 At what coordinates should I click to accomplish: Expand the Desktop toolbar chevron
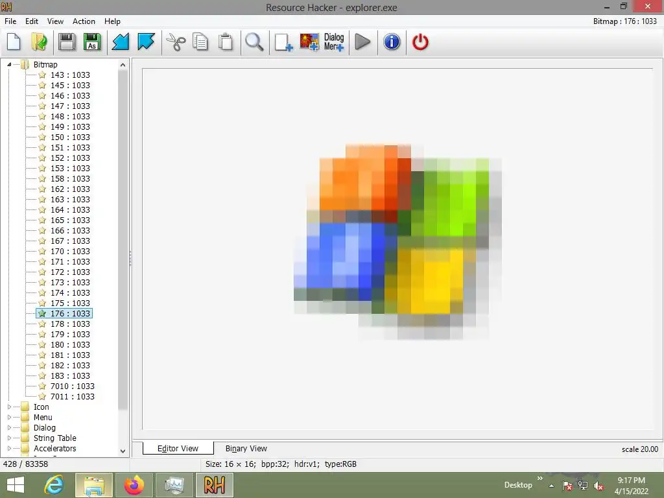[x=540, y=479]
